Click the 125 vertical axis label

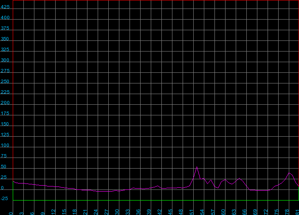click(5, 135)
